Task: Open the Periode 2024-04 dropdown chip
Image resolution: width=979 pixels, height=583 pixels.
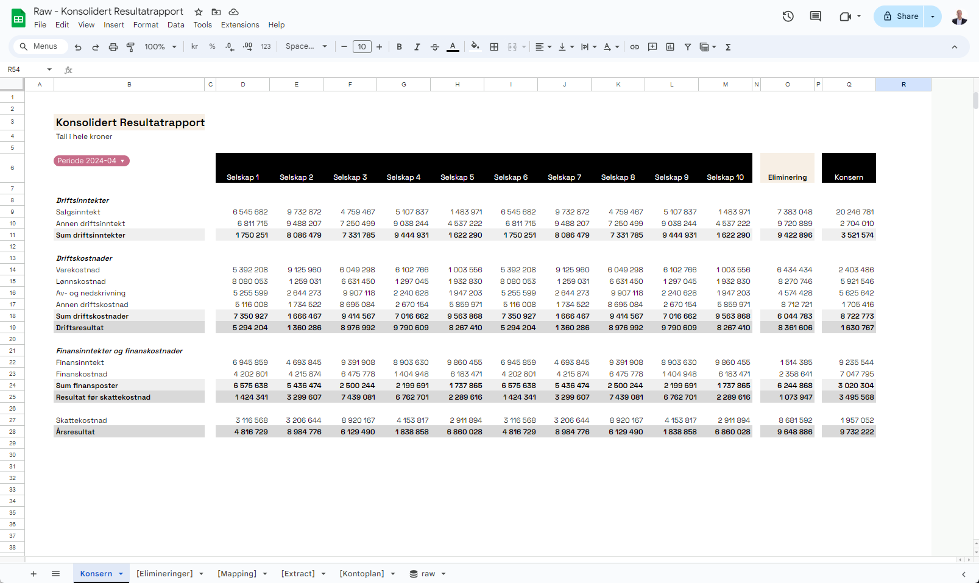Action: click(x=91, y=161)
